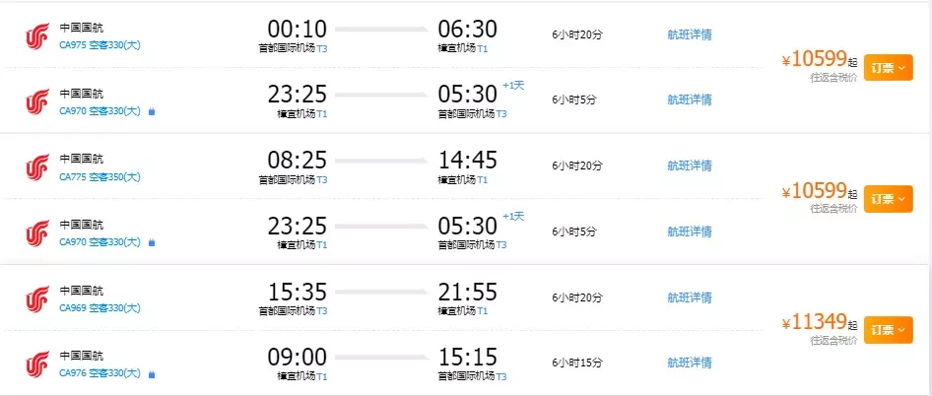Click the luggage icon next to CA976

pyautogui.click(x=152, y=374)
